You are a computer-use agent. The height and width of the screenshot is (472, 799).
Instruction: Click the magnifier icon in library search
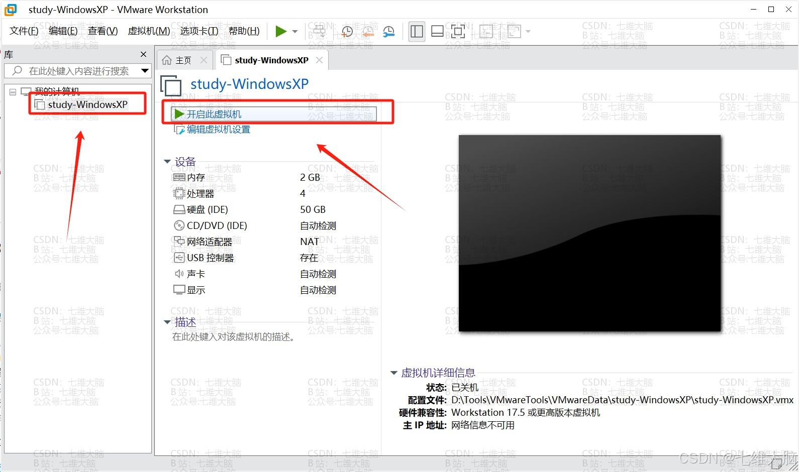tap(17, 71)
